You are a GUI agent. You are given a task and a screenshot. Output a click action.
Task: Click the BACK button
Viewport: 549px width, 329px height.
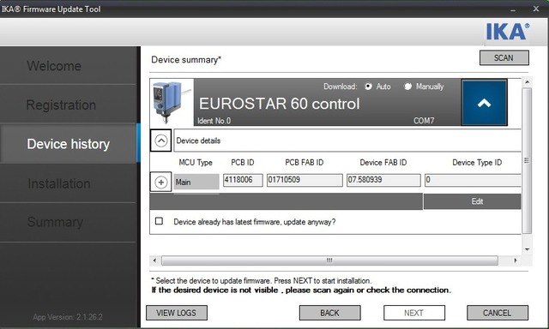(x=329, y=313)
